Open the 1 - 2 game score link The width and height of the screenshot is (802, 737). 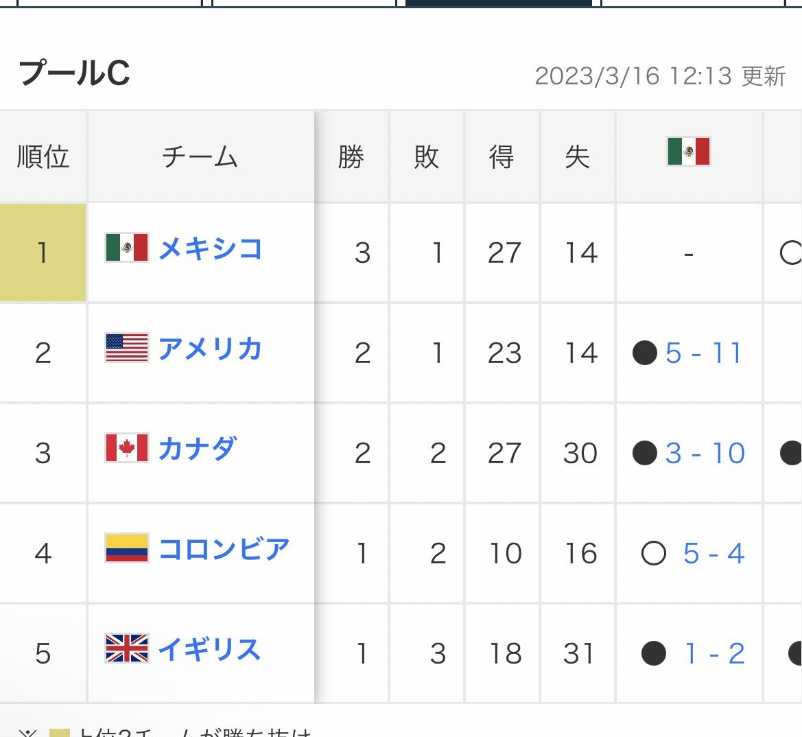pos(714,654)
